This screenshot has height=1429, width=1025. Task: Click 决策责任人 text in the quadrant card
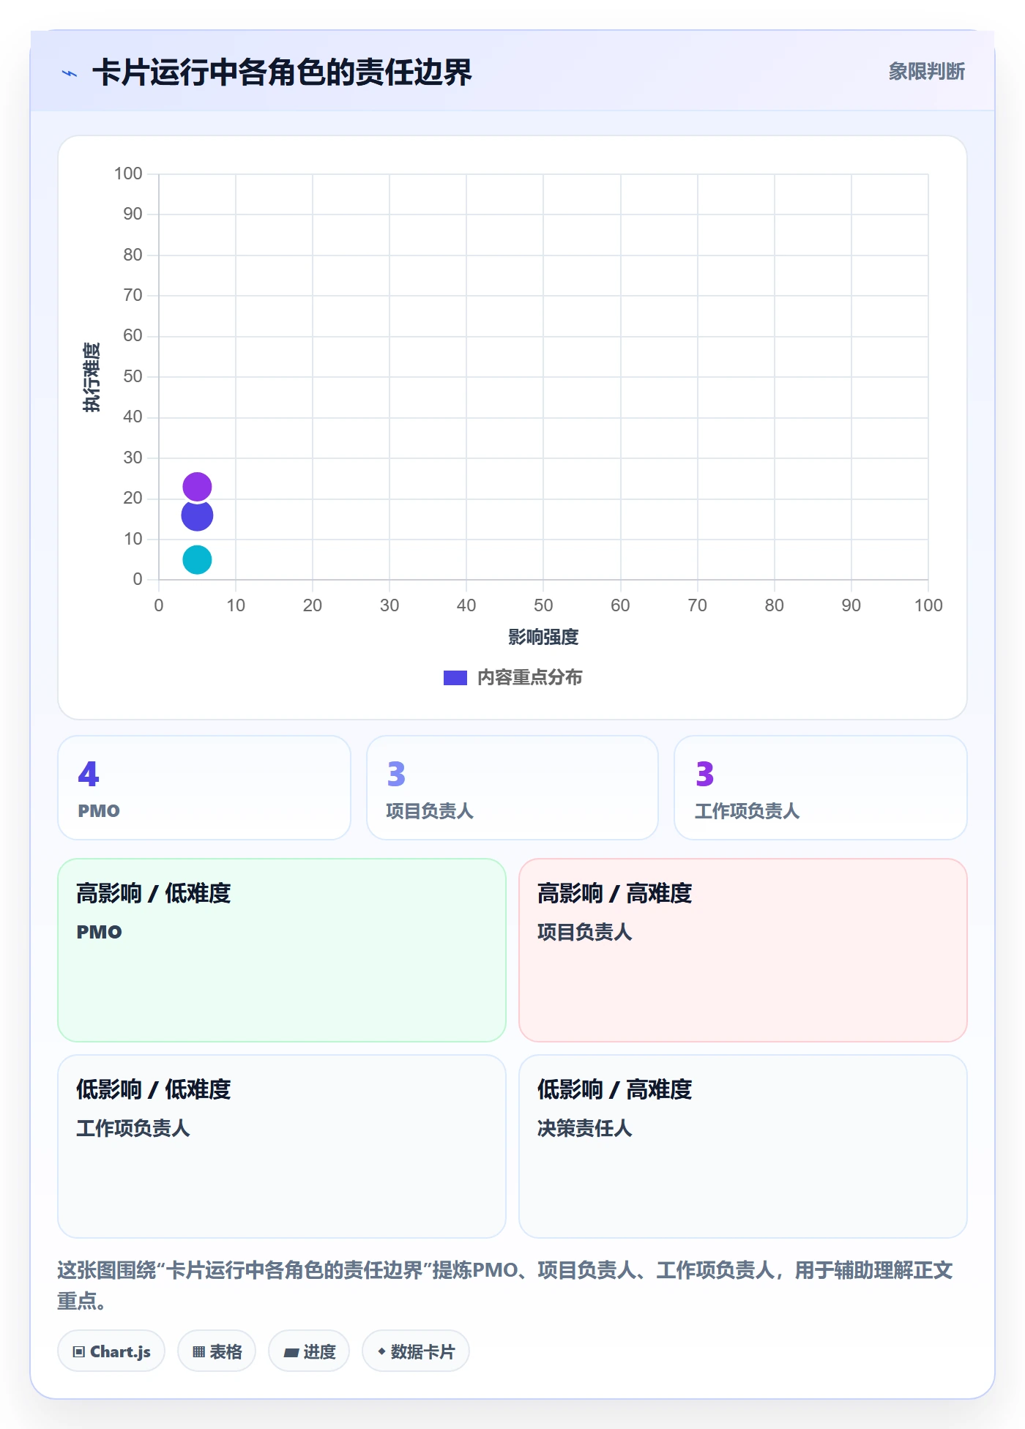584,1128
